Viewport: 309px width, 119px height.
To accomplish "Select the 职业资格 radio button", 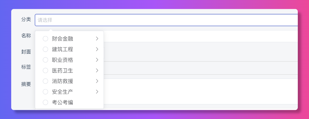I will [x=45, y=60].
